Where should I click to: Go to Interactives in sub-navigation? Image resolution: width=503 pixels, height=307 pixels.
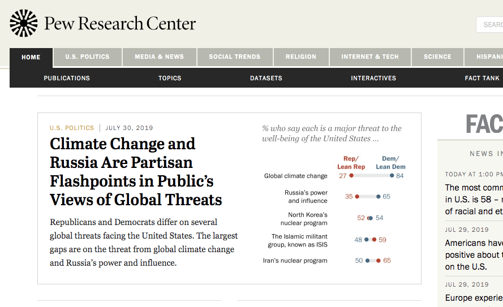[x=373, y=78]
